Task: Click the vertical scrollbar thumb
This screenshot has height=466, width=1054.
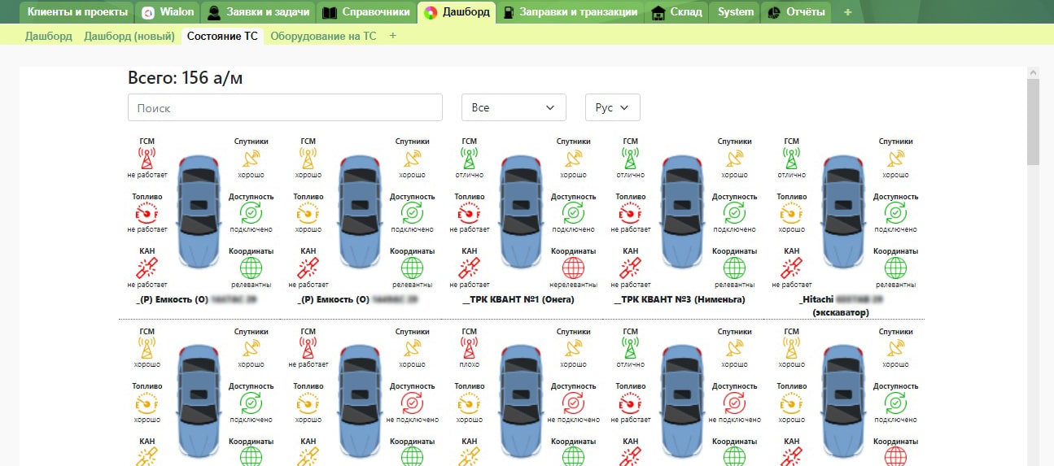Action: pos(1033,122)
